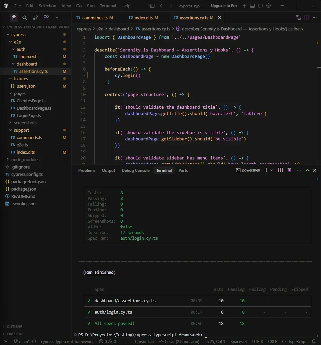321x345 pixels.
Task: Toggle the bottom panel layout icon
Action: 252,6
